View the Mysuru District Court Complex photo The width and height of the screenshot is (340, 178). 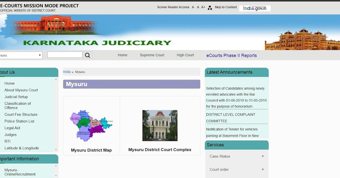tap(160, 125)
